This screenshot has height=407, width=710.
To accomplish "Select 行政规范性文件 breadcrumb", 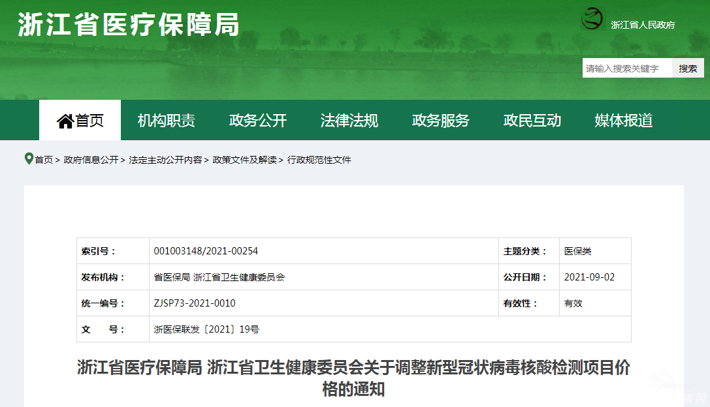I will (319, 160).
